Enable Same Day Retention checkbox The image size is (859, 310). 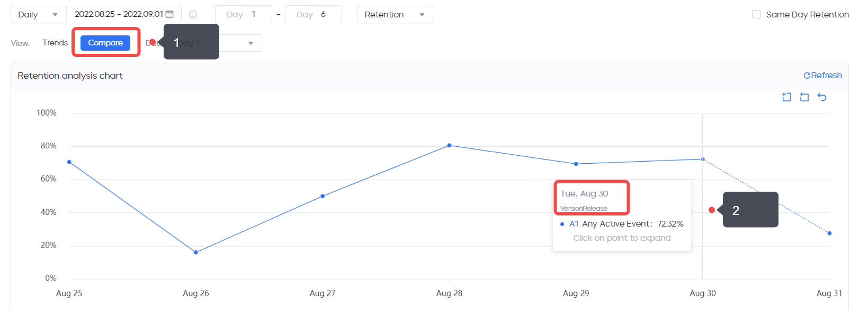(757, 14)
